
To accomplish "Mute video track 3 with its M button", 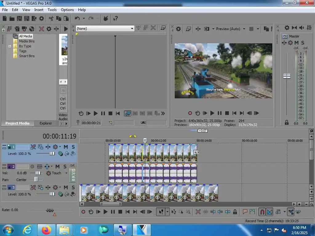I will click(66, 187).
